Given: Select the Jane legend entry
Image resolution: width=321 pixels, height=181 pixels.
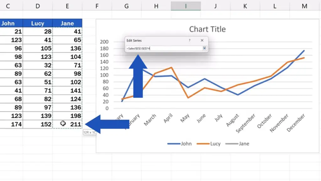Looking at the screenshot, I should point(237,144).
